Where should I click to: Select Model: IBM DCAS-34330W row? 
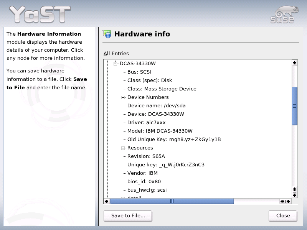tap(160, 131)
